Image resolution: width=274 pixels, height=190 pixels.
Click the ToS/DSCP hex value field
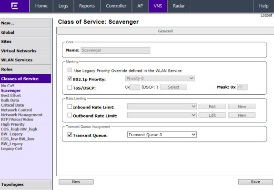tap(135, 87)
